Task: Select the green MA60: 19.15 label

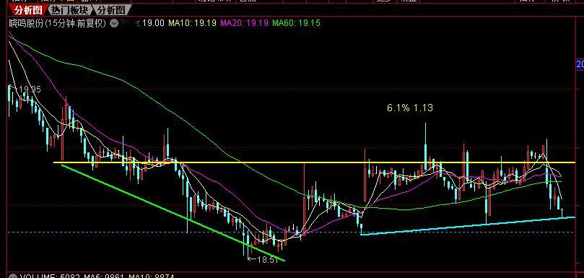Action: coord(296,23)
